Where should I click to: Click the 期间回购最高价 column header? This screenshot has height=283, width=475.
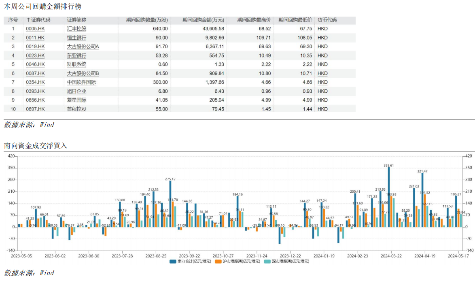coord(254,20)
